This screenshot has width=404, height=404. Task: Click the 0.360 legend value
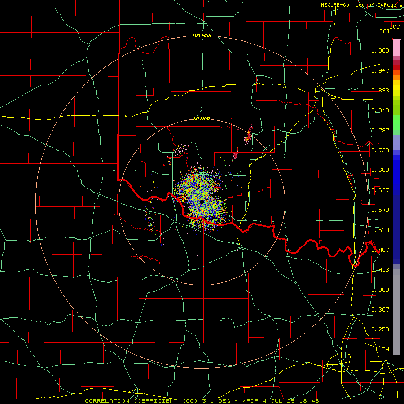[380, 290]
